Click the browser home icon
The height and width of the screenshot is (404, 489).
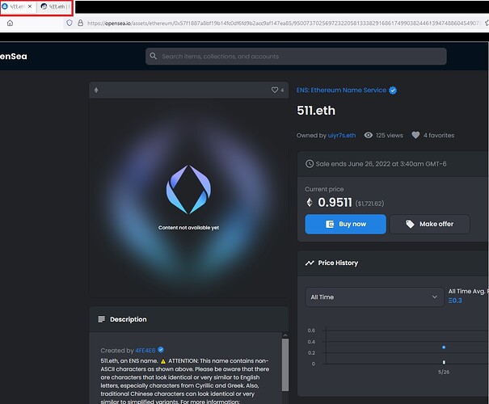[10, 23]
